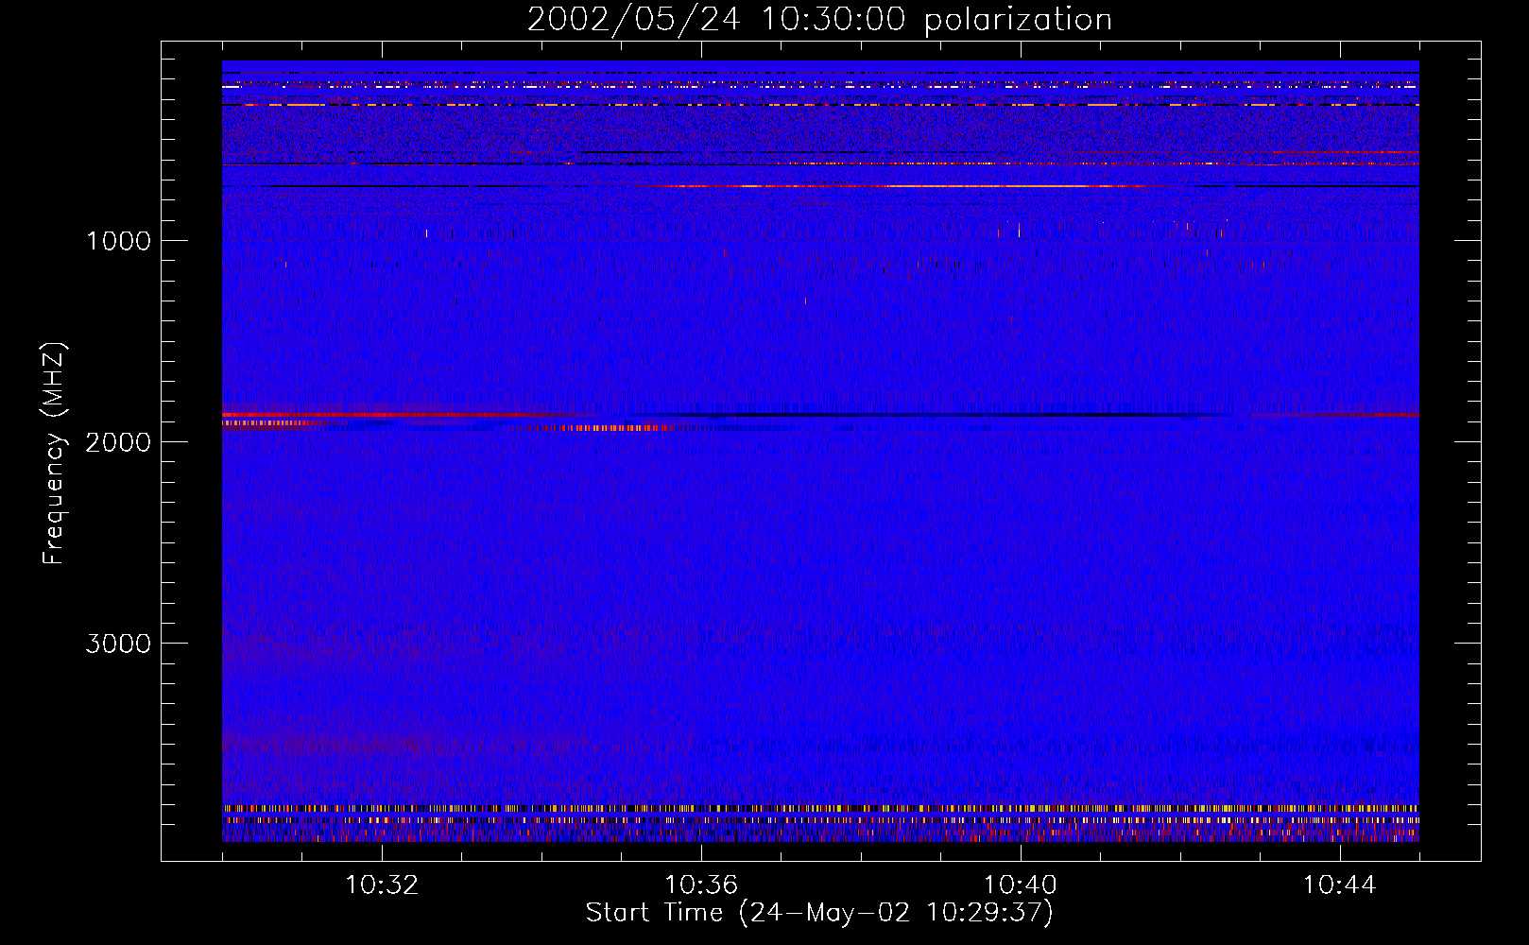
Task: Click the 'Frequency (MHZ)' axis title
Action: tap(54, 454)
